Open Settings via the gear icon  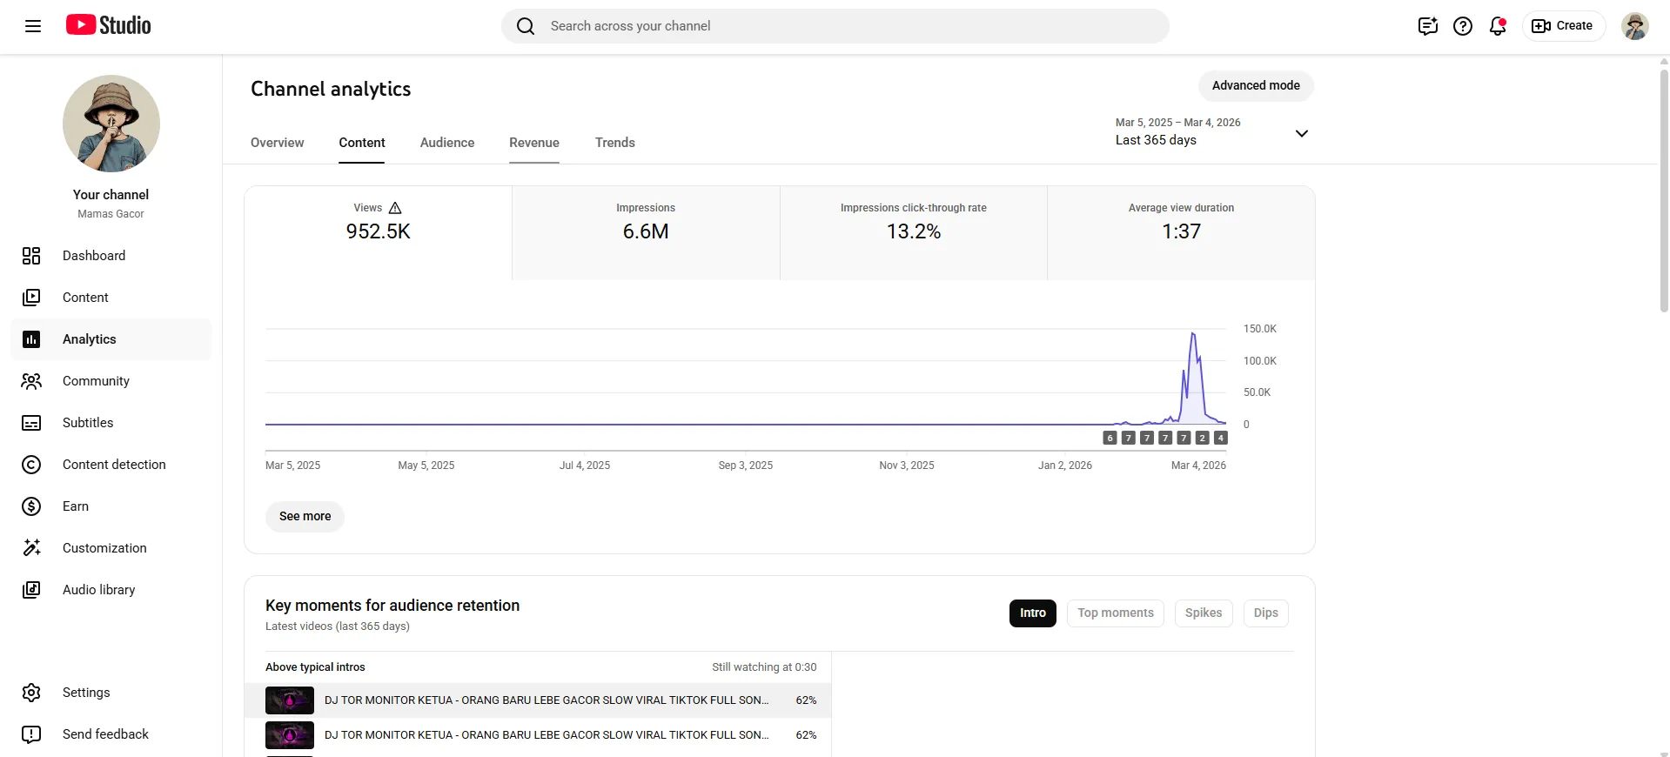pos(31,693)
